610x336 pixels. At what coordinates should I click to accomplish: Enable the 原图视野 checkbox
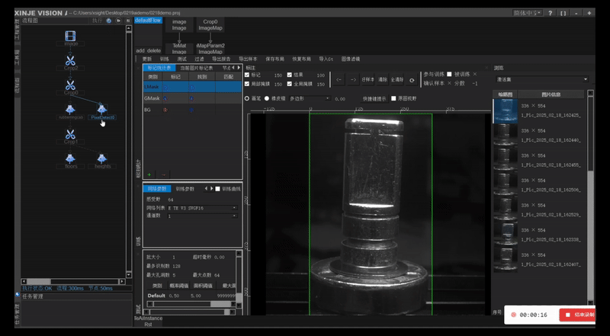pyautogui.click(x=394, y=98)
